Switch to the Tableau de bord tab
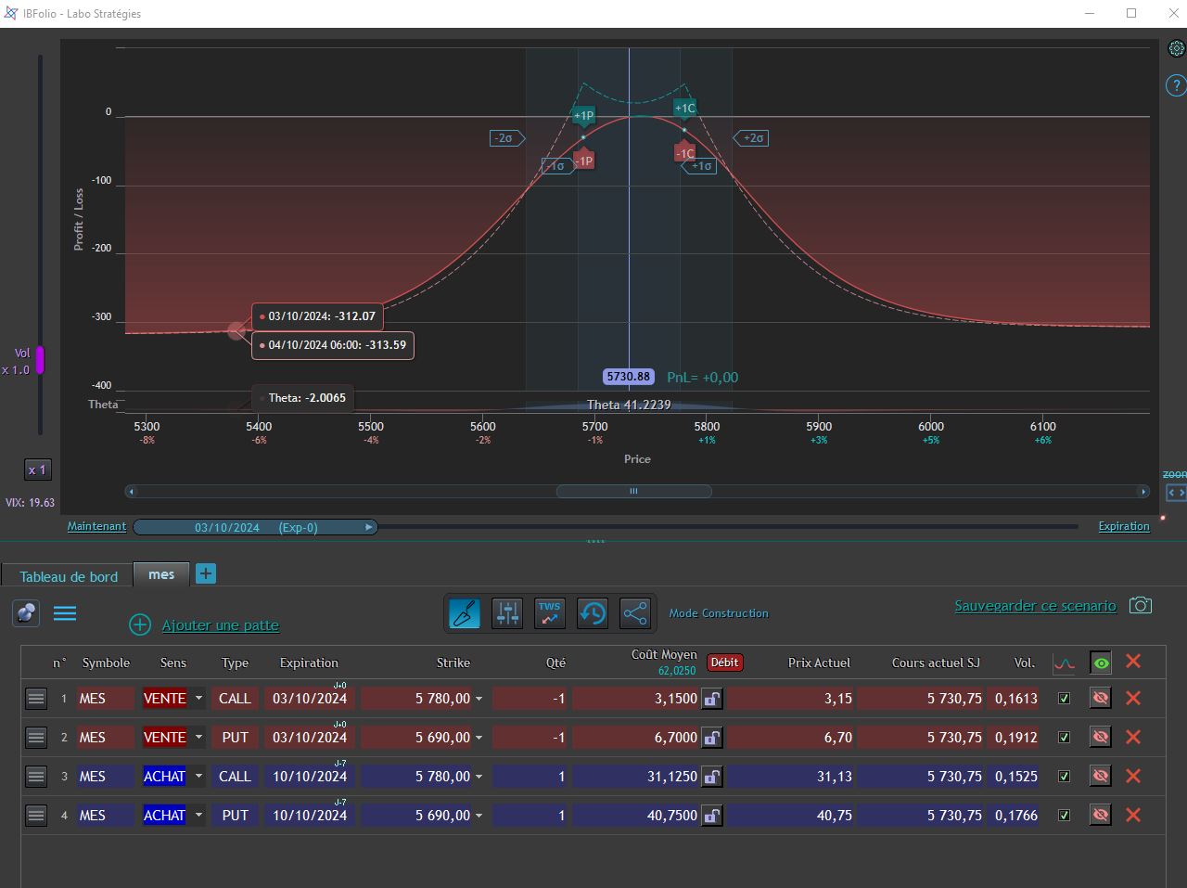 [69, 576]
